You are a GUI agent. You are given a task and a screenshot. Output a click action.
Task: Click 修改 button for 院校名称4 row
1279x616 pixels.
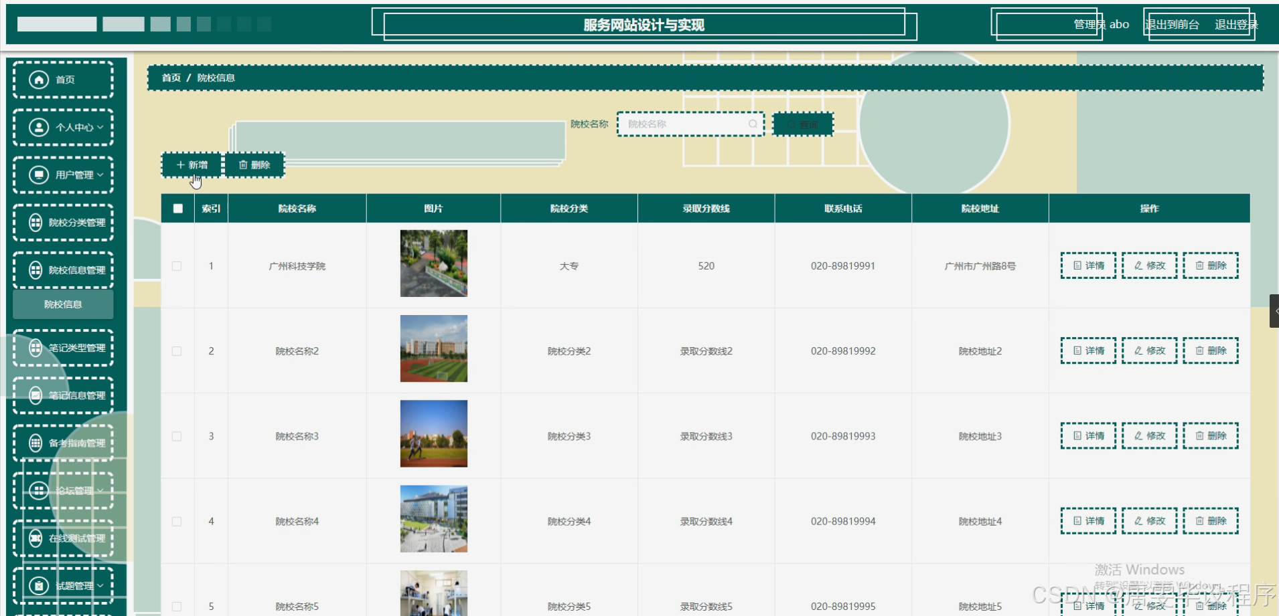(x=1149, y=520)
